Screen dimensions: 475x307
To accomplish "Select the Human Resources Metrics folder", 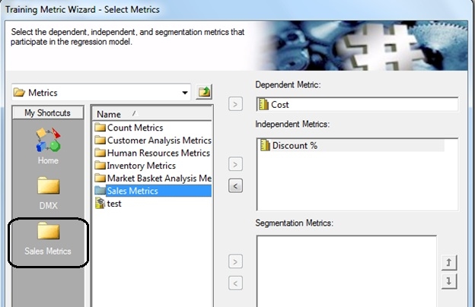I will pyautogui.click(x=152, y=153).
